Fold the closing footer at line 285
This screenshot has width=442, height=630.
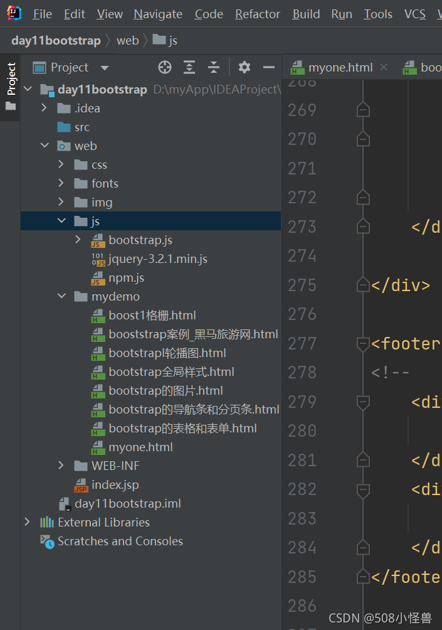[x=363, y=577]
